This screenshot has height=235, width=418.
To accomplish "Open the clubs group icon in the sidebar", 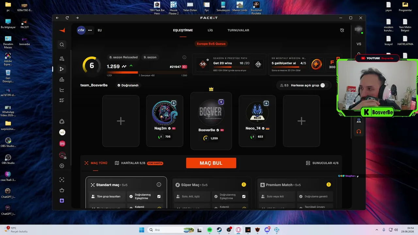I will pos(62,121).
